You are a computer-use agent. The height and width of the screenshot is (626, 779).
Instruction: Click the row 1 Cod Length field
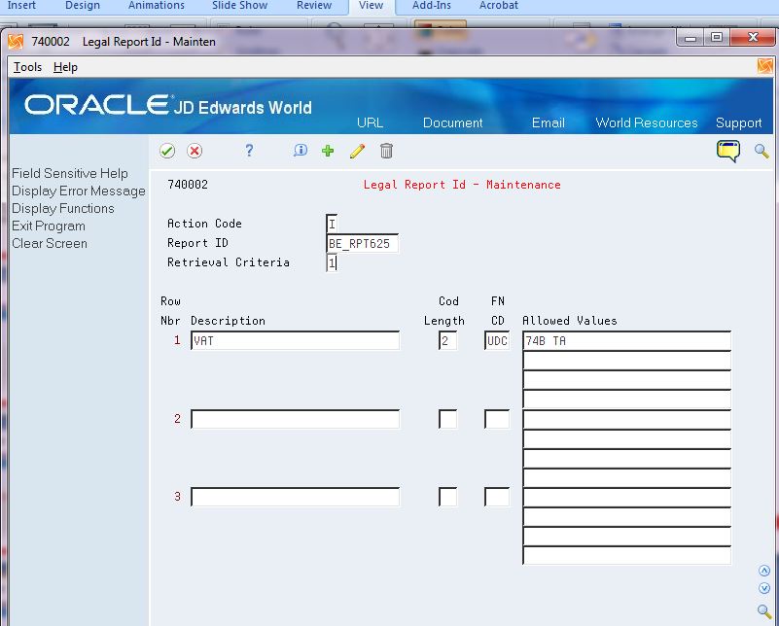coord(447,340)
